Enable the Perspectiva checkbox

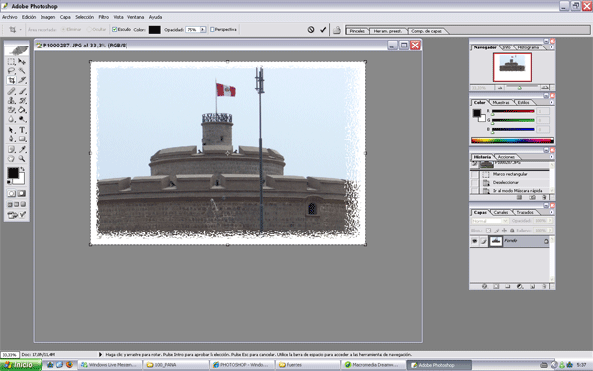(212, 29)
